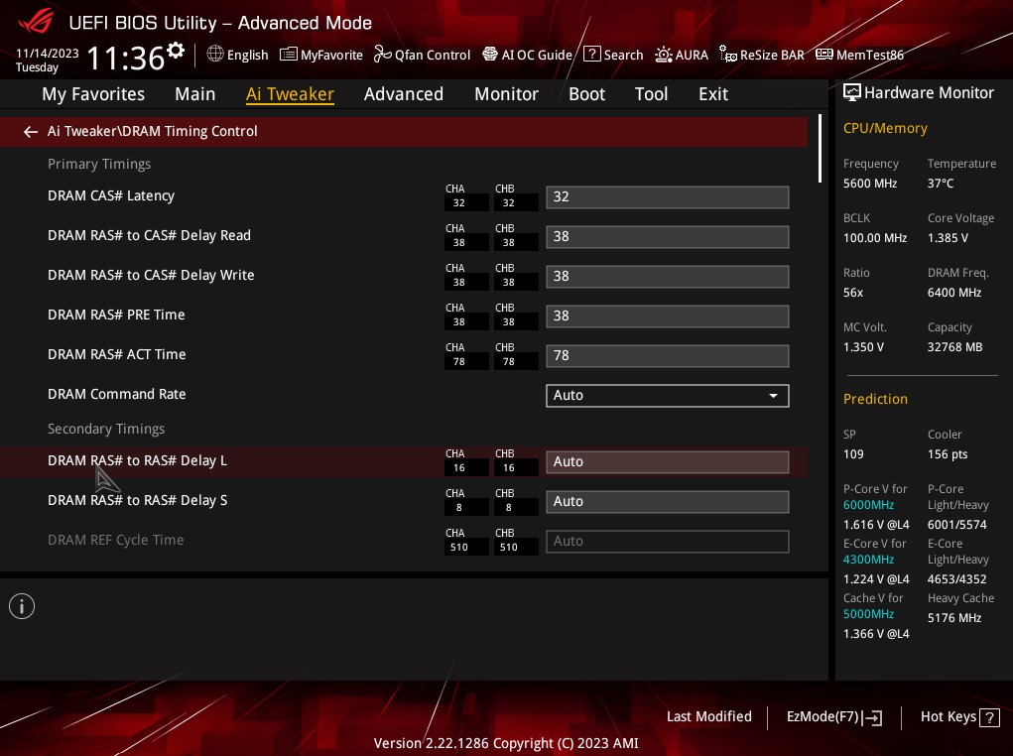The height and width of the screenshot is (756, 1013).
Task: Open Qfan Control fan icon
Action: point(382,55)
